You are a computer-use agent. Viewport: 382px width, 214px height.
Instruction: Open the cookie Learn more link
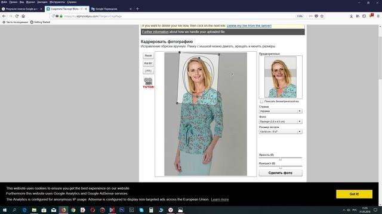point(220,200)
